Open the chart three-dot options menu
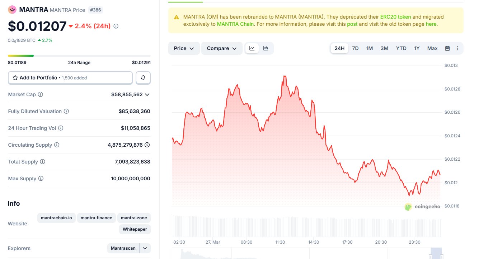This screenshot has height=259, width=479. 457,48
